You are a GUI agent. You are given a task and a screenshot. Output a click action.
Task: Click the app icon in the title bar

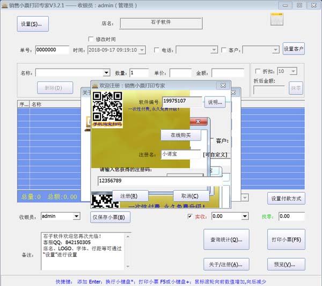tap(4, 5)
